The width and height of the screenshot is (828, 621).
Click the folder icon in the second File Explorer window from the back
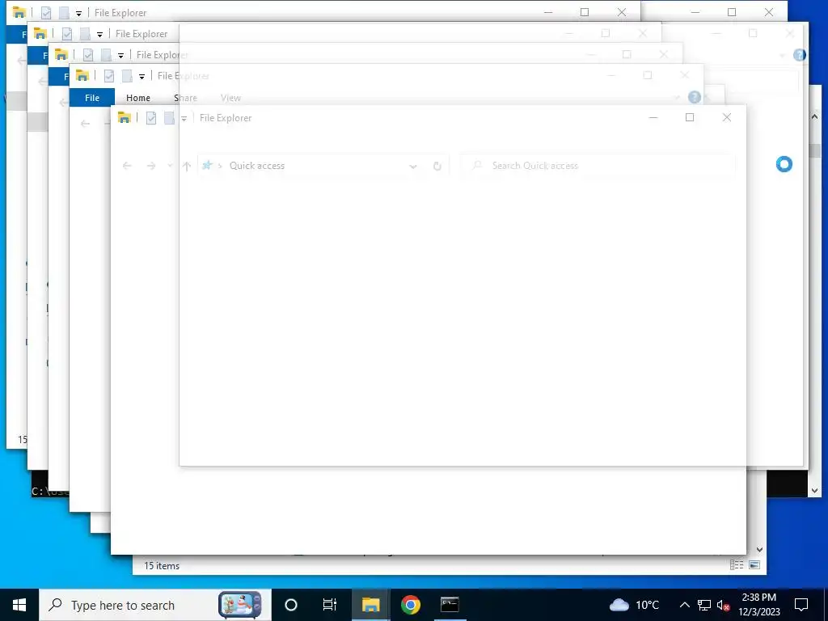point(40,33)
